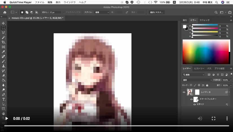Switch to the ヒストリー tab

(199, 69)
